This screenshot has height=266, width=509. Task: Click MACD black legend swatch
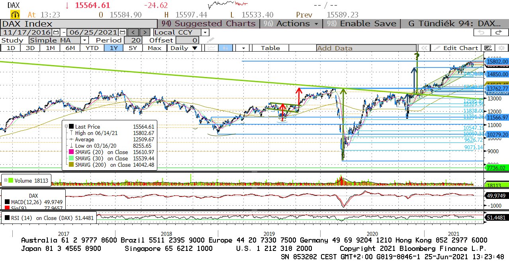click(7, 202)
